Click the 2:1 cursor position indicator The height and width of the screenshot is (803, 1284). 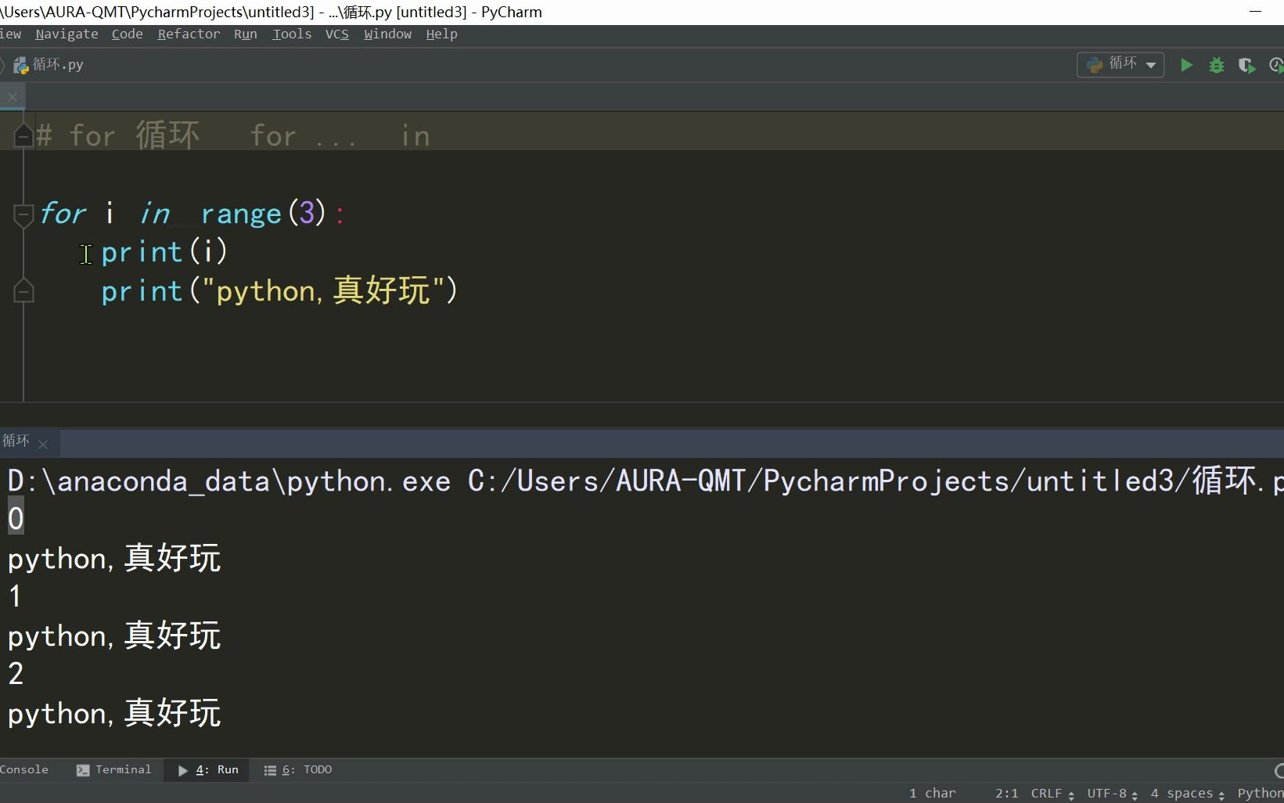1006,793
